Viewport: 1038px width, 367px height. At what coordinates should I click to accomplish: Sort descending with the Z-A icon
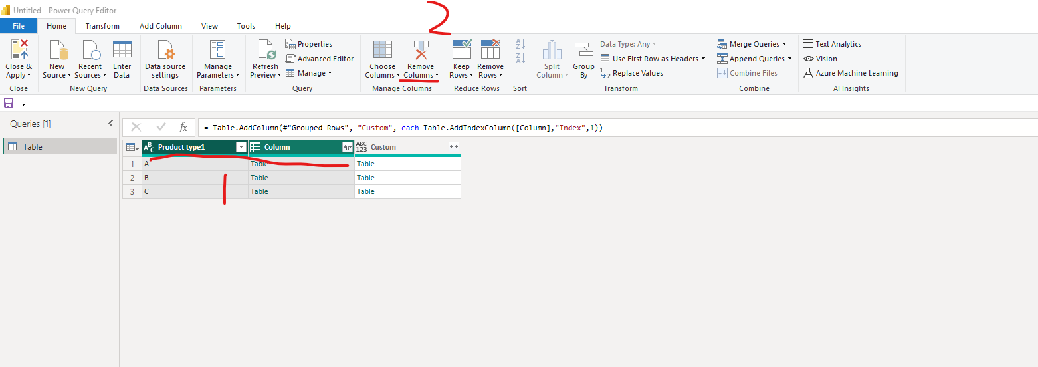tap(520, 59)
